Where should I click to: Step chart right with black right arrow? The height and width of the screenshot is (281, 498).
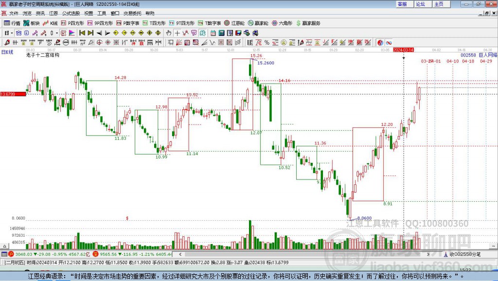(107, 33)
